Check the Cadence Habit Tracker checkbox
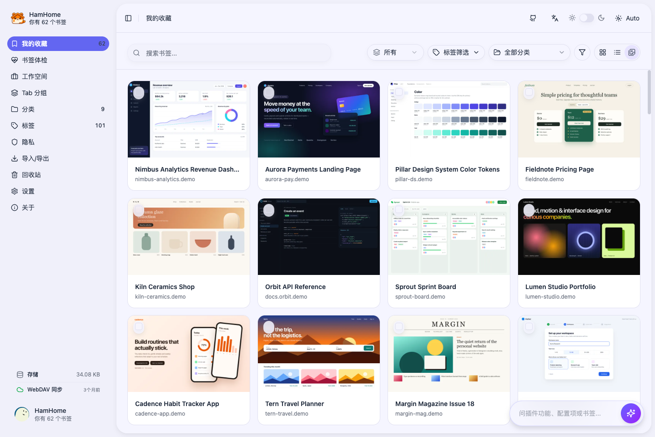 point(139,326)
